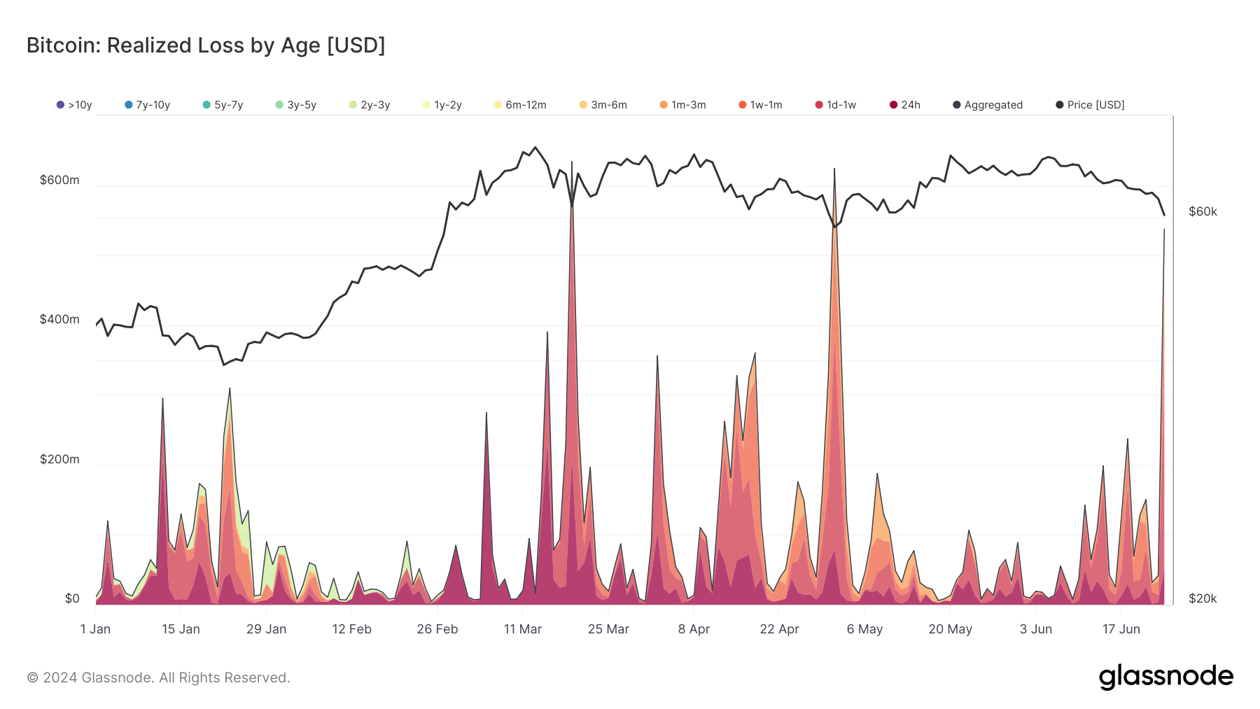The width and height of the screenshot is (1260, 709).
Task: Click the 24h dark red legend dot
Action: click(x=893, y=105)
